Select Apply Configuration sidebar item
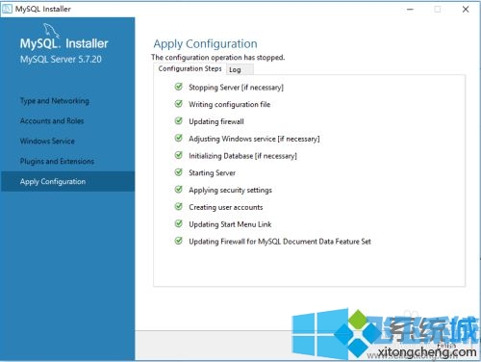Image resolution: width=481 pixels, height=362 pixels. (x=68, y=182)
